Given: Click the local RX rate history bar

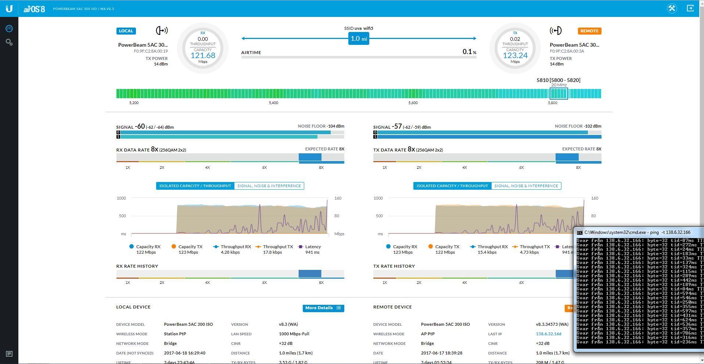Looking at the screenshot, I should tap(230, 274).
